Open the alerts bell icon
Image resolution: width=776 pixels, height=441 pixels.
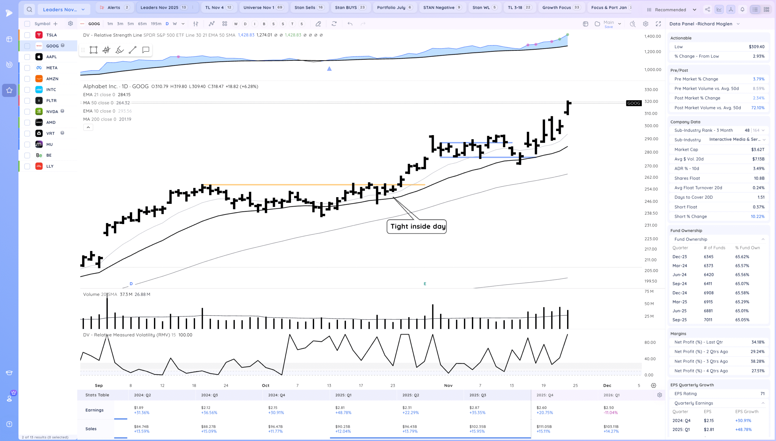(x=742, y=9)
